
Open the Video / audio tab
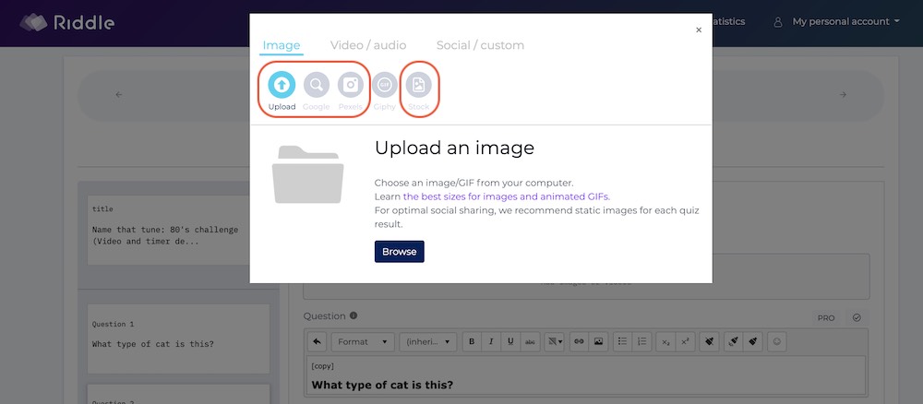point(368,45)
